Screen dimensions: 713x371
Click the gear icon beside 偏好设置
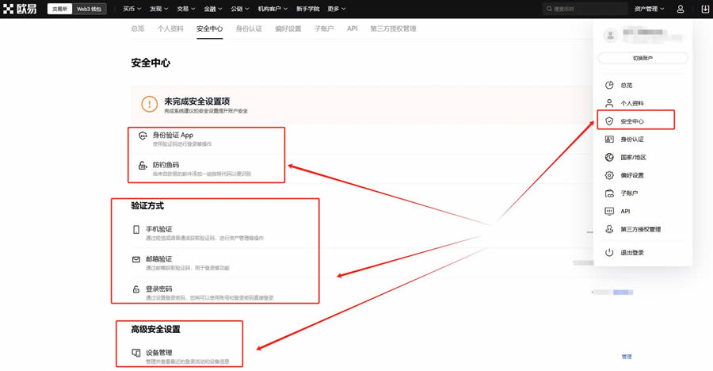click(x=609, y=175)
